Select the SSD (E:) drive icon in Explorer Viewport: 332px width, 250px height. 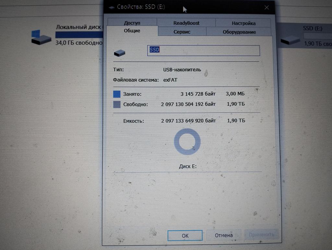(x=290, y=40)
